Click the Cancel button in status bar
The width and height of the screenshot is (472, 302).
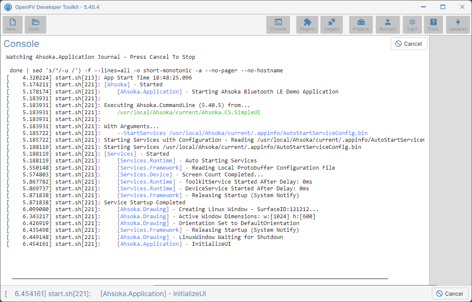coord(450,294)
